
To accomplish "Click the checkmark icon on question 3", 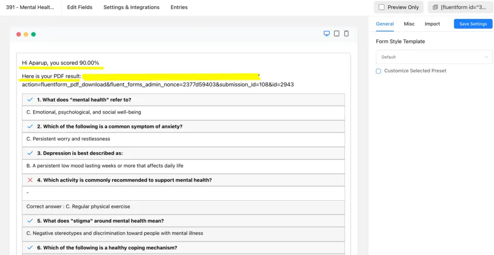I will 30,153.
